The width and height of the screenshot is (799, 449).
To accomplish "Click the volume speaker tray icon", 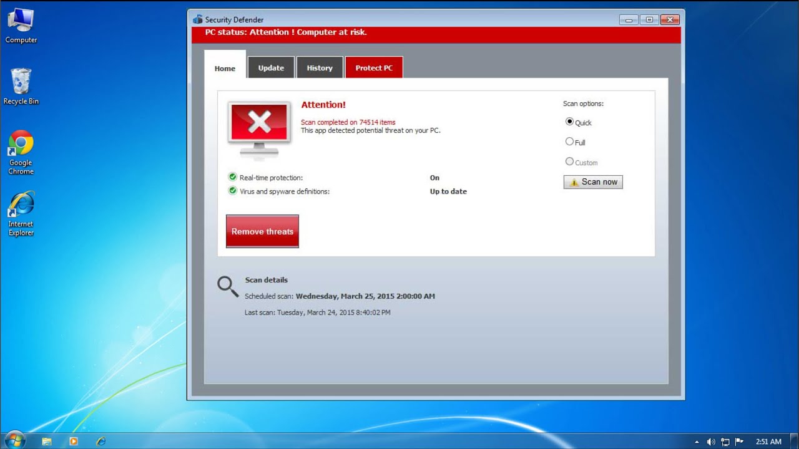I will point(711,442).
